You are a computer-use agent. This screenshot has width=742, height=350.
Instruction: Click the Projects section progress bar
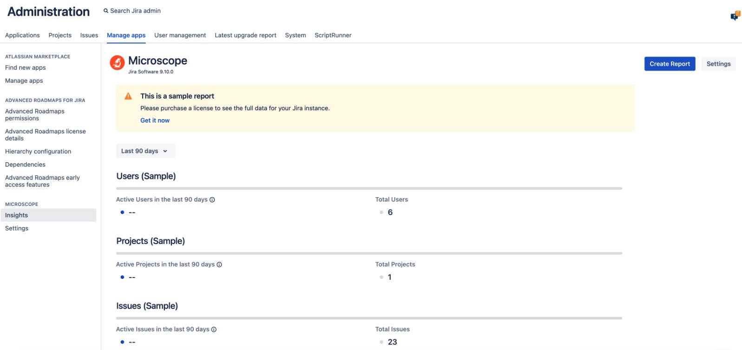tap(369, 253)
